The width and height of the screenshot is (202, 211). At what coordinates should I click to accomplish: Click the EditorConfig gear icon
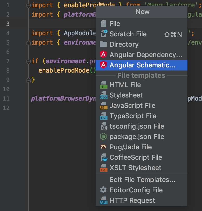tap(103, 190)
